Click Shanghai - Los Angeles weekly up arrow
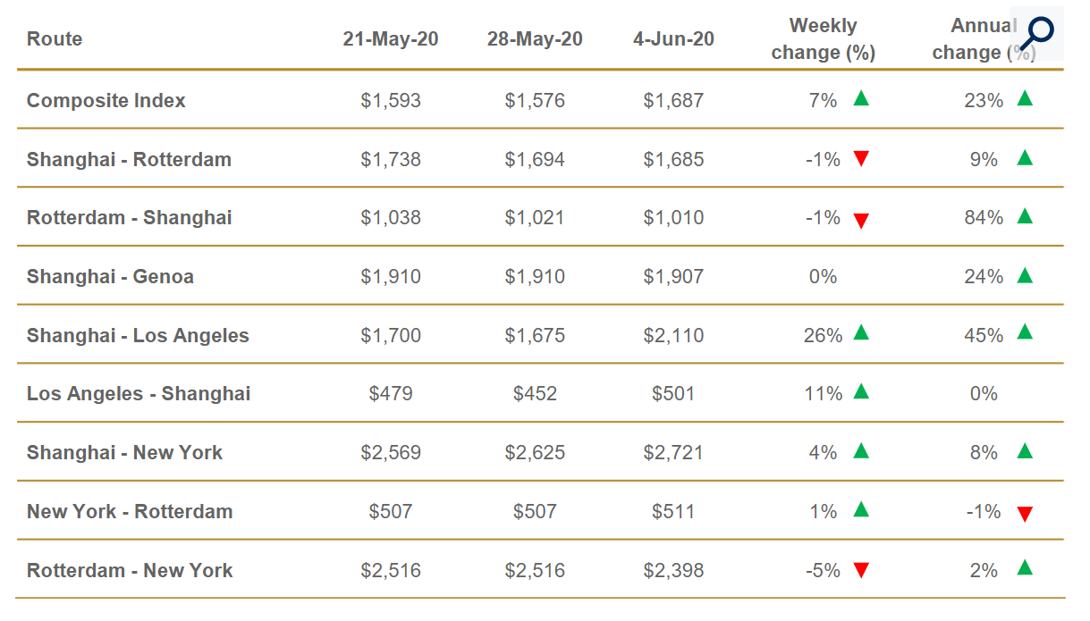 tap(861, 333)
